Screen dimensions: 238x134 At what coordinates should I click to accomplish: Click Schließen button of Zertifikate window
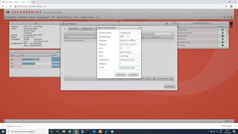tap(170, 86)
